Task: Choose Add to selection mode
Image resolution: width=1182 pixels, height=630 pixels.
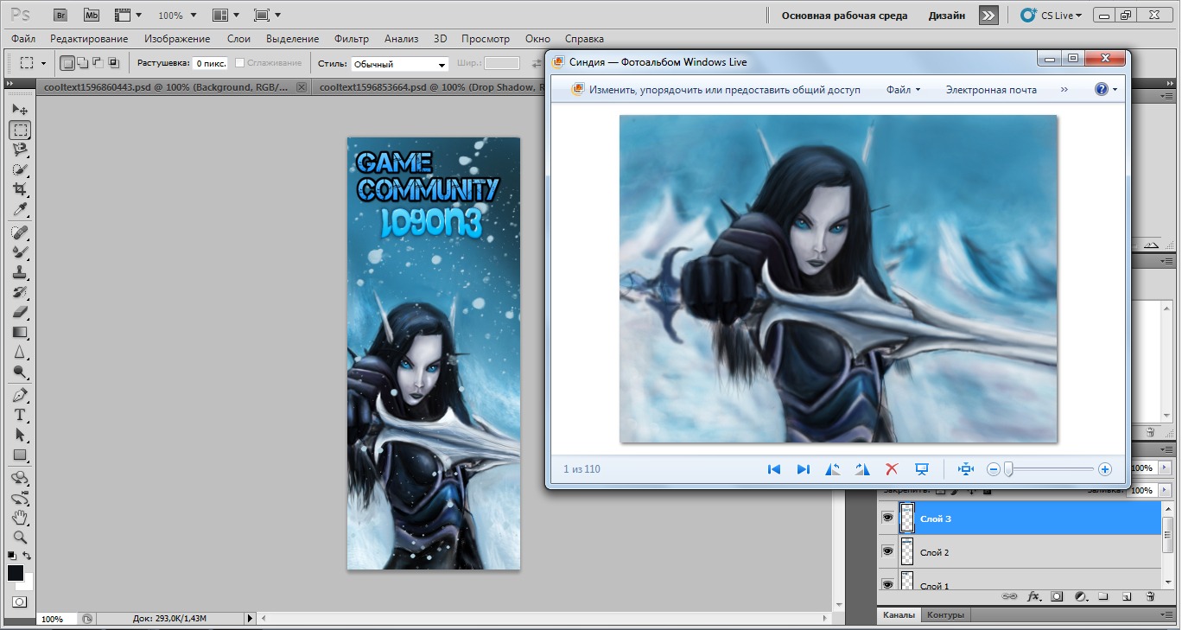Action: point(82,63)
